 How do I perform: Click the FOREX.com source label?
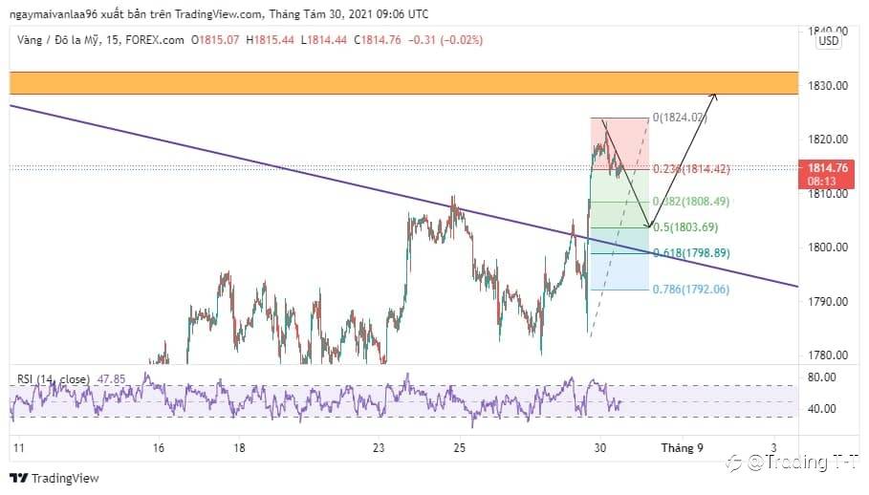[155, 40]
